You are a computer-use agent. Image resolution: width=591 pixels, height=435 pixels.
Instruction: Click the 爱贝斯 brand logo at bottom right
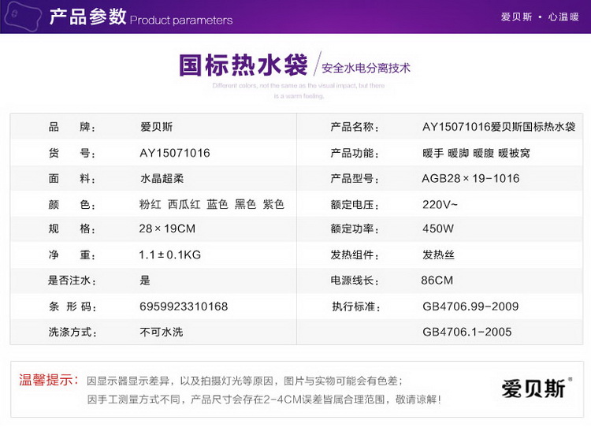point(536,389)
